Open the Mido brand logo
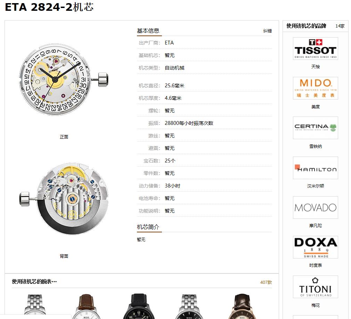This screenshot has width=351, height=319. tap(316, 88)
